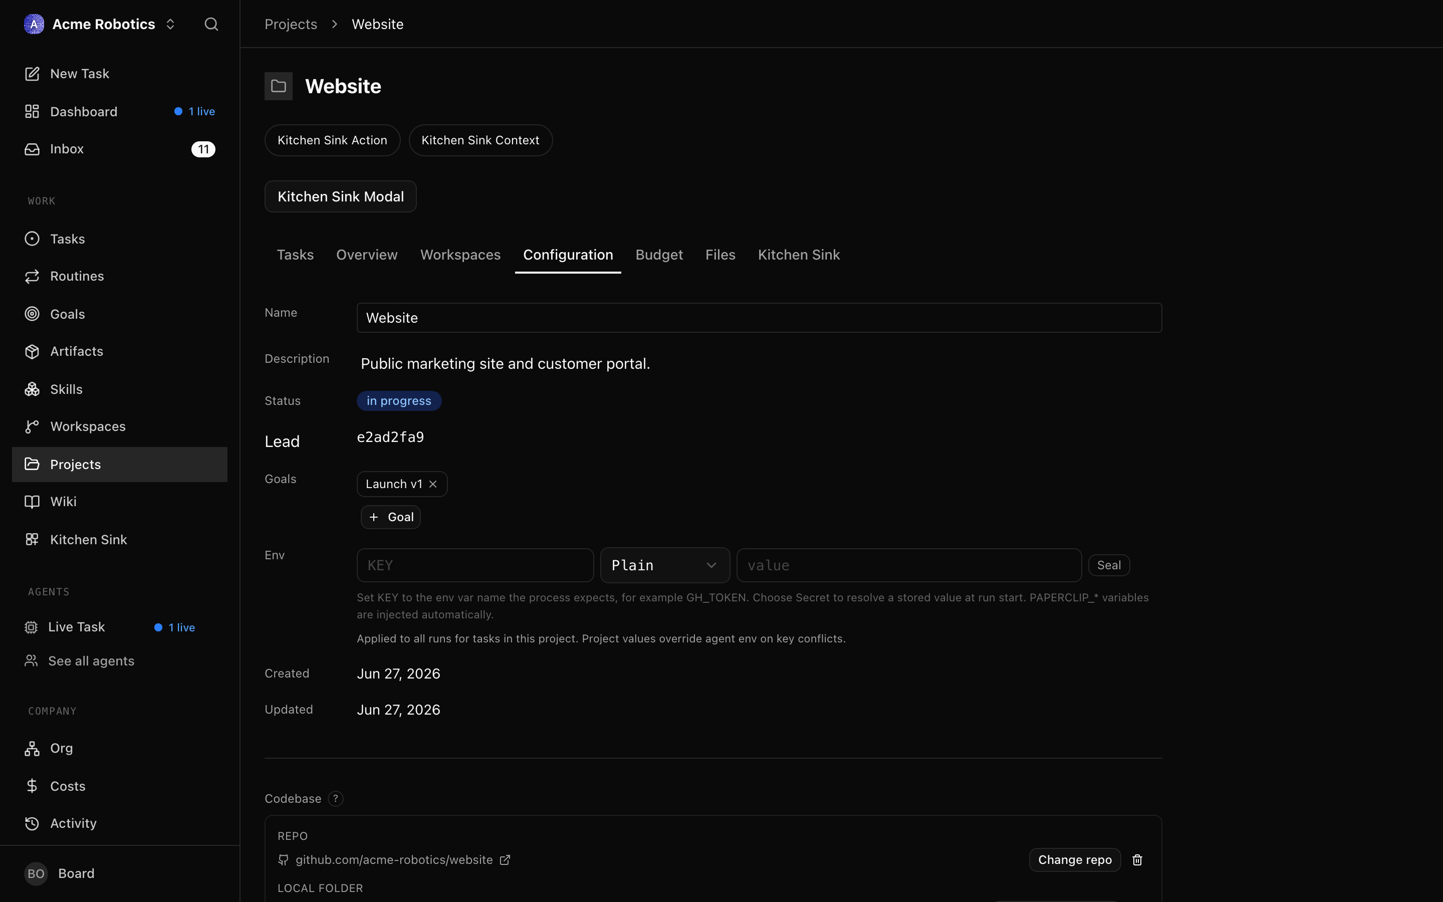The width and height of the screenshot is (1443, 902).
Task: Open github.com/acme-robotics/website link
Action: pyautogui.click(x=394, y=859)
